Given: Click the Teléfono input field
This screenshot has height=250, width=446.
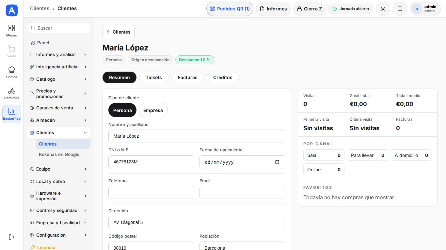Looking at the screenshot, I should click(x=151, y=192).
